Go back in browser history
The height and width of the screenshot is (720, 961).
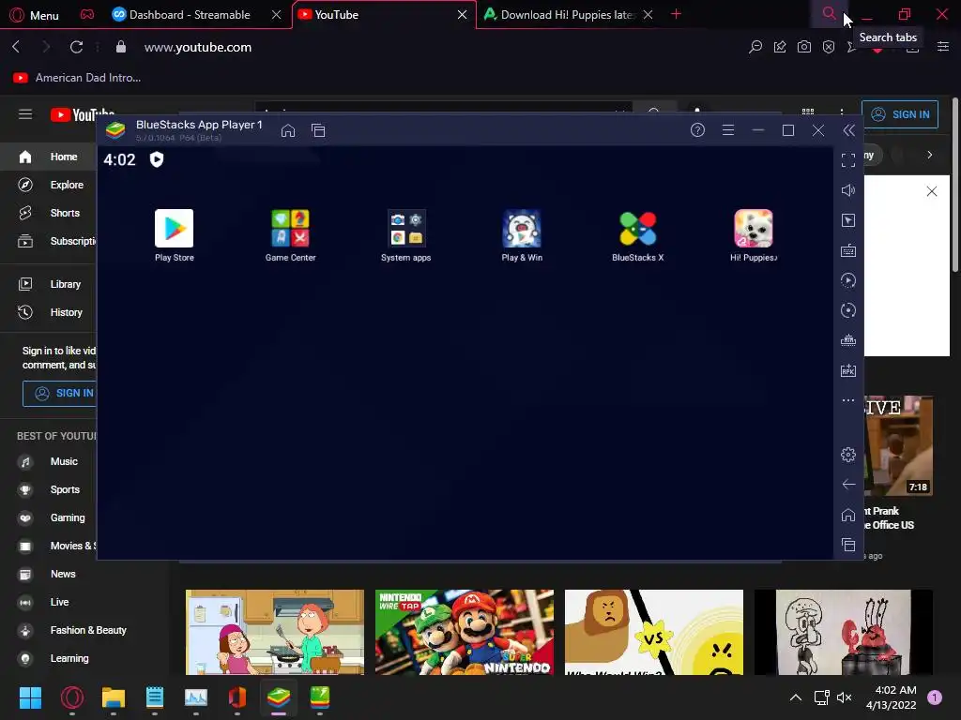[17, 47]
